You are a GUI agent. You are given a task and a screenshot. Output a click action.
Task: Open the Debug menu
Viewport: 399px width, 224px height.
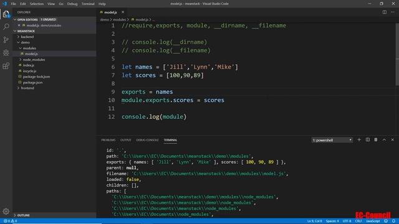pos(72,4)
